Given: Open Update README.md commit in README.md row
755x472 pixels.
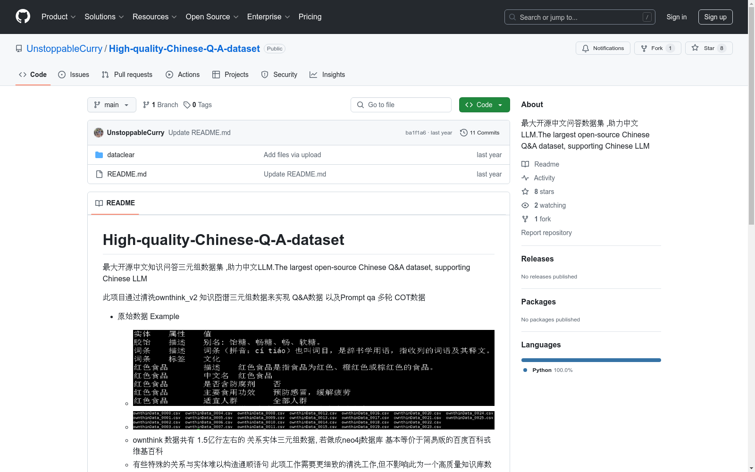Looking at the screenshot, I should tap(295, 174).
